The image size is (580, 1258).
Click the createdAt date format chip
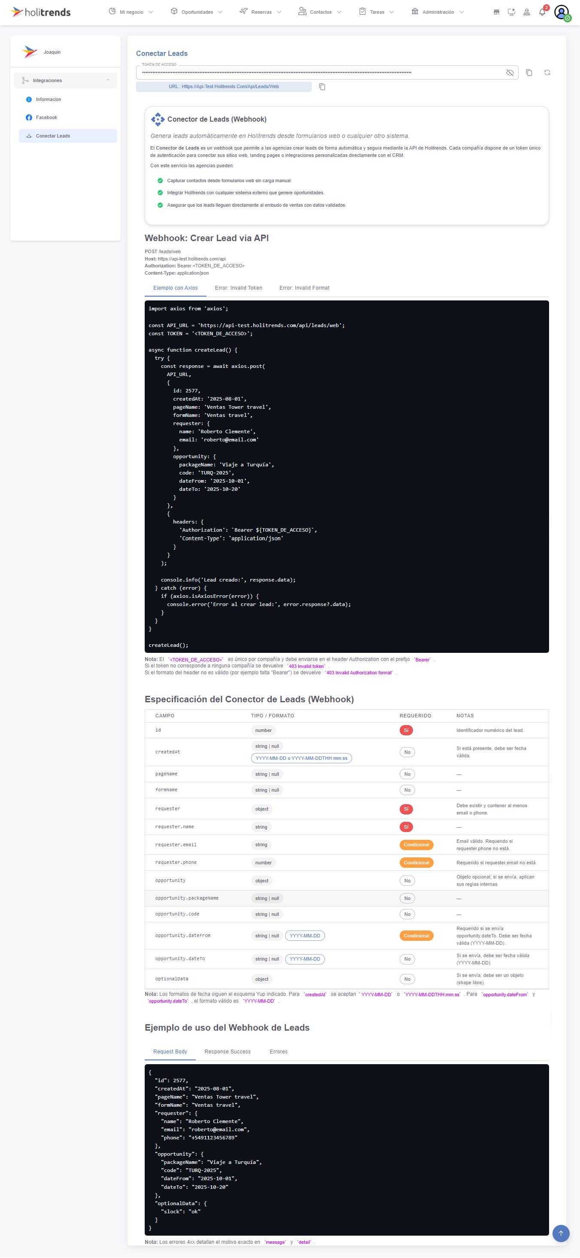point(301,759)
